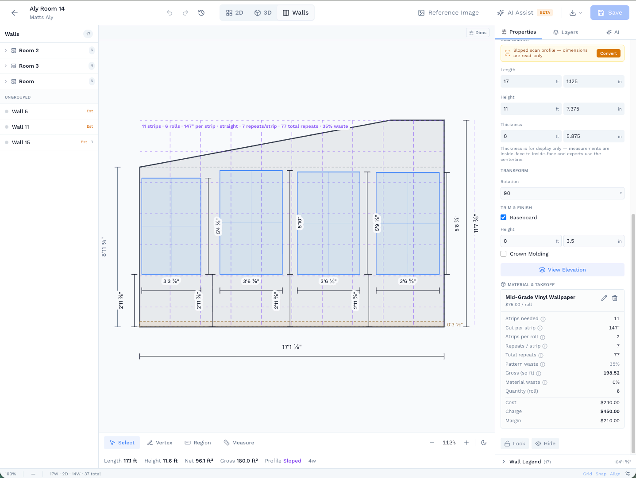Click the Rotation input field
The image size is (636, 478).
[x=563, y=193]
